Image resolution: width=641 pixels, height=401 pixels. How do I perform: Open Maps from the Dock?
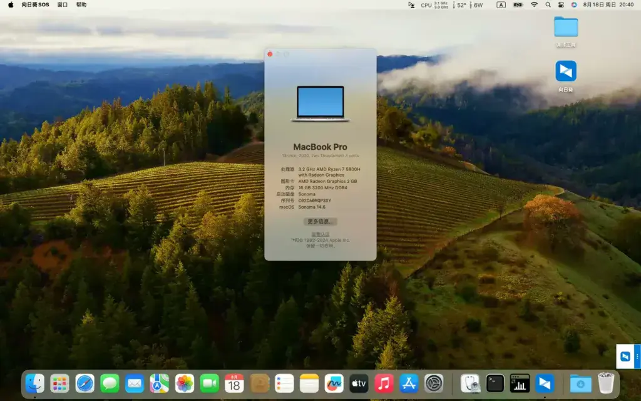click(x=160, y=383)
